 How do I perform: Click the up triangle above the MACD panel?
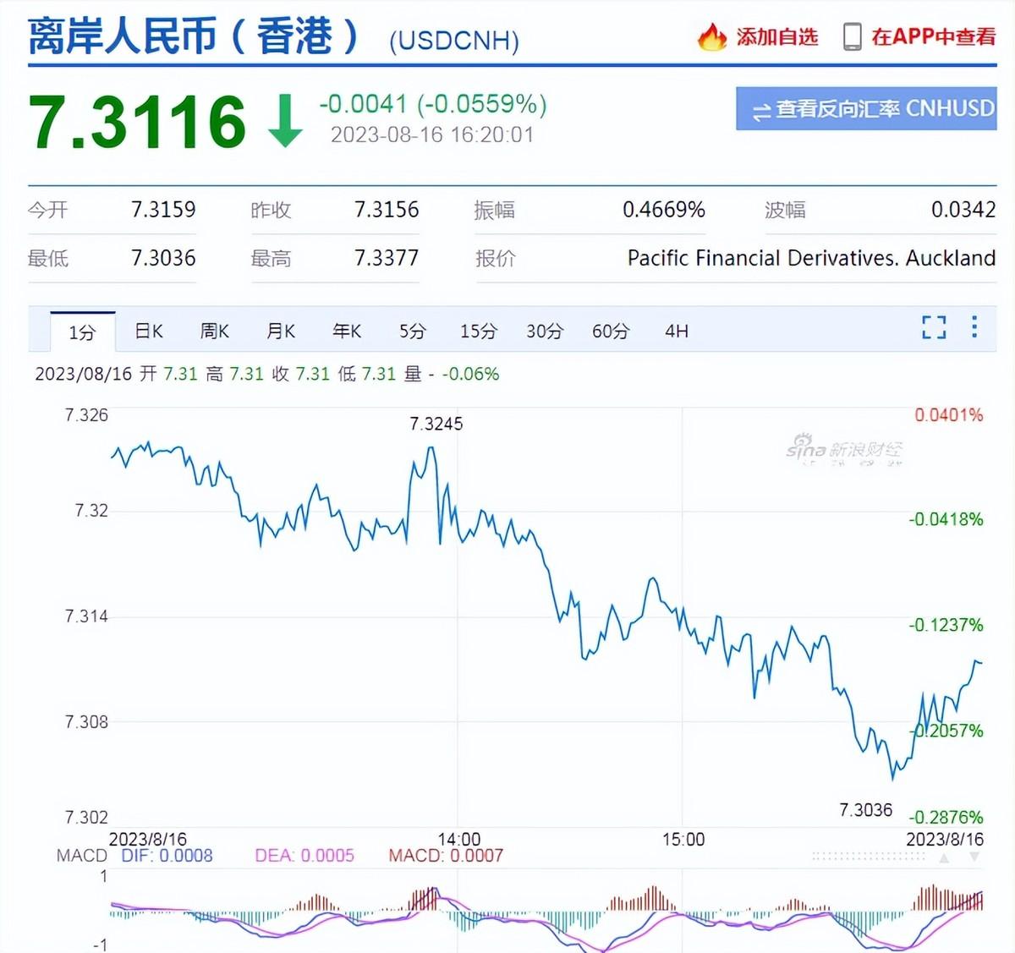coord(944,857)
